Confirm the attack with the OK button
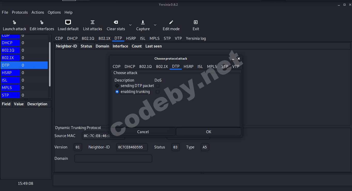Viewport: 352px width, 191px height. coord(209,132)
